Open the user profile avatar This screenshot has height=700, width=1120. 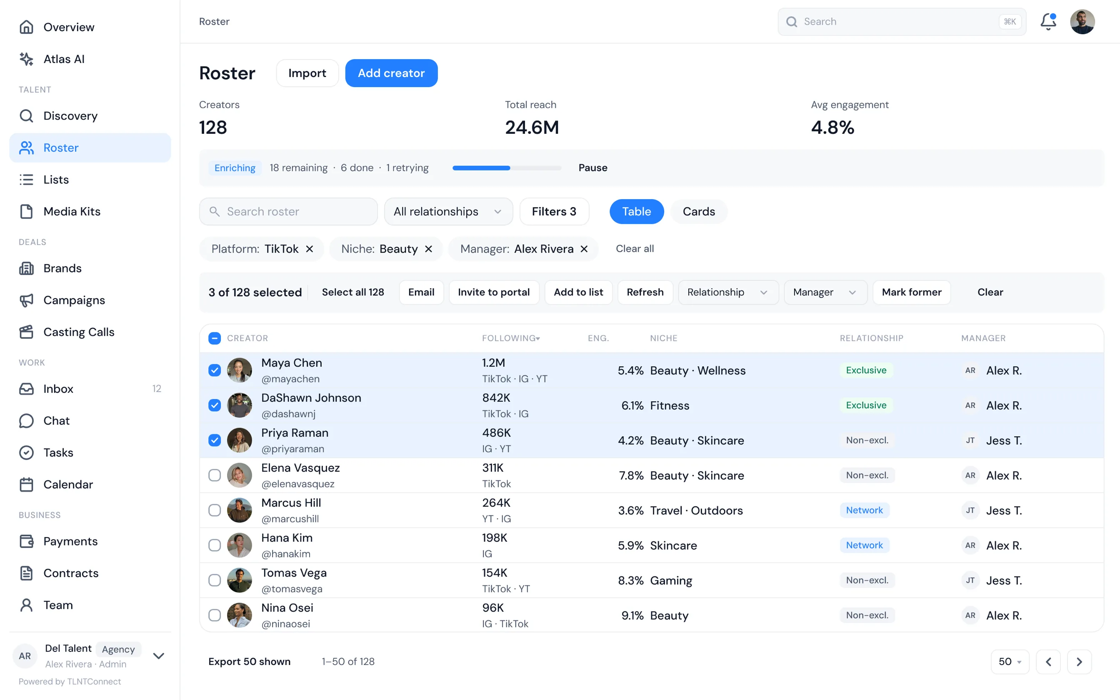1082,22
